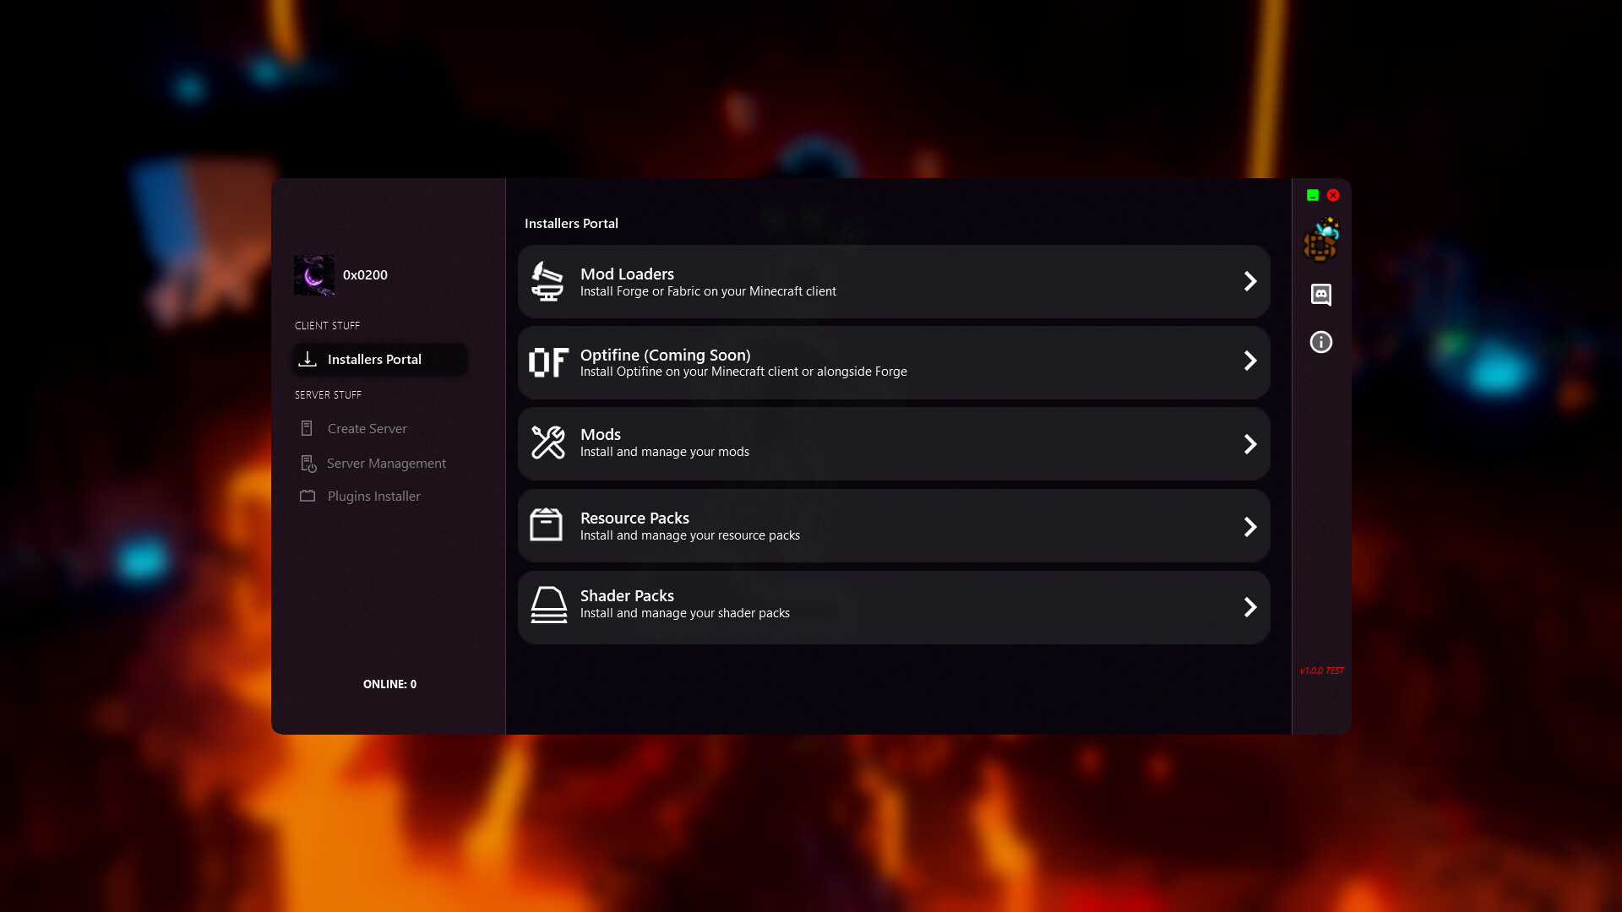Image resolution: width=1622 pixels, height=912 pixels.
Task: Open Discord via the sidebar Discord icon
Action: point(1321,295)
